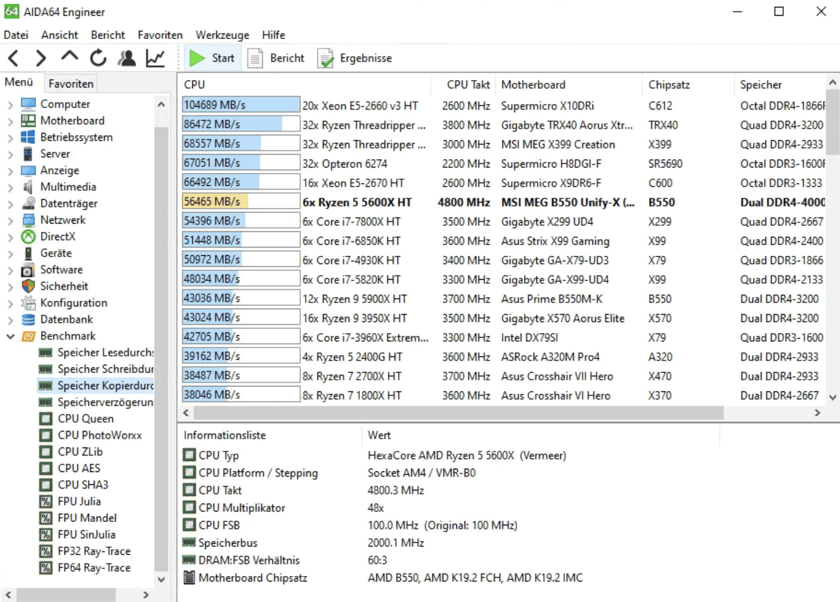The height and width of the screenshot is (602, 840).
Task: Select the FPU Julia benchmark
Action: [x=70, y=501]
